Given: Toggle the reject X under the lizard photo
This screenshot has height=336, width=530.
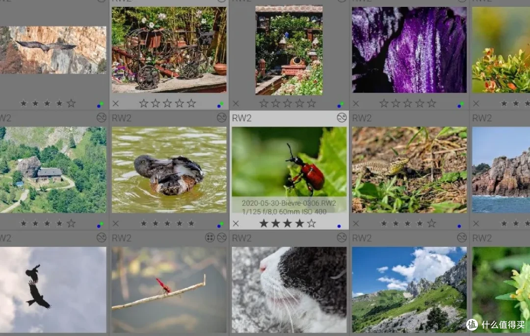Looking at the screenshot, I should 356,224.
